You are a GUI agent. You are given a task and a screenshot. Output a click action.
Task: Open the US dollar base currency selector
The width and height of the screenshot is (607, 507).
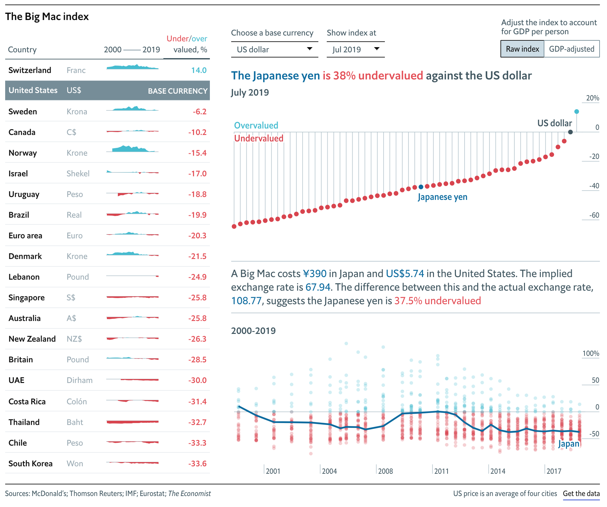coord(274,49)
